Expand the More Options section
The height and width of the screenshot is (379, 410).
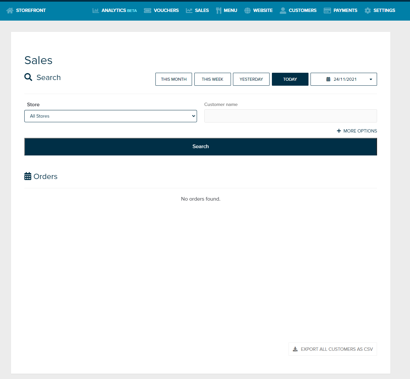pyautogui.click(x=357, y=131)
